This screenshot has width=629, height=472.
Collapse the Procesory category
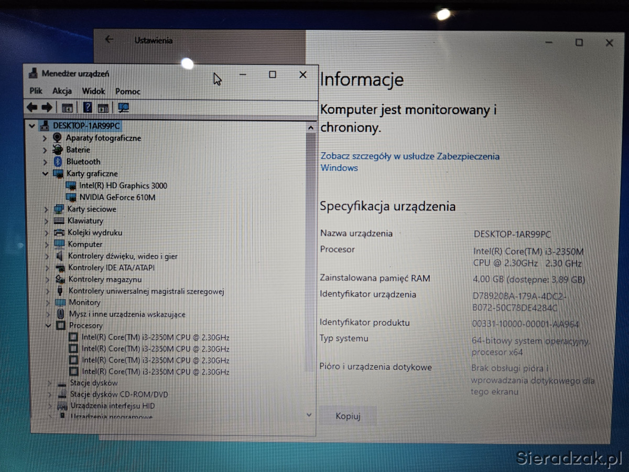click(48, 326)
